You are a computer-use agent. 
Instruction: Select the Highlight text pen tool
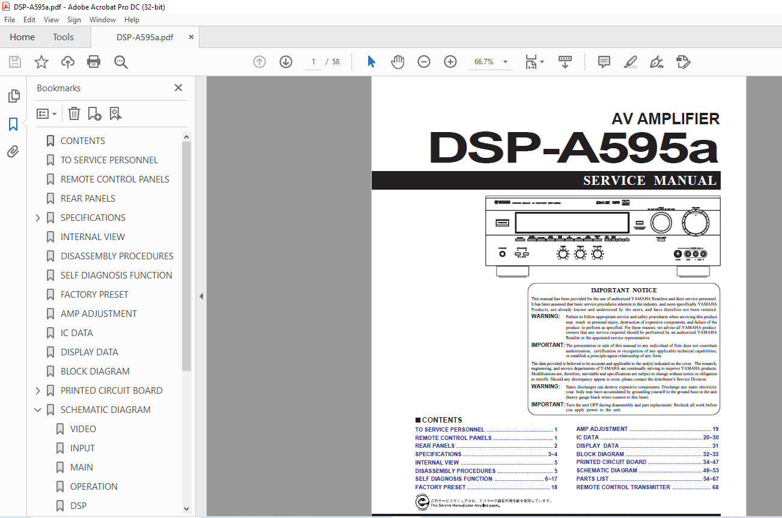click(x=631, y=62)
